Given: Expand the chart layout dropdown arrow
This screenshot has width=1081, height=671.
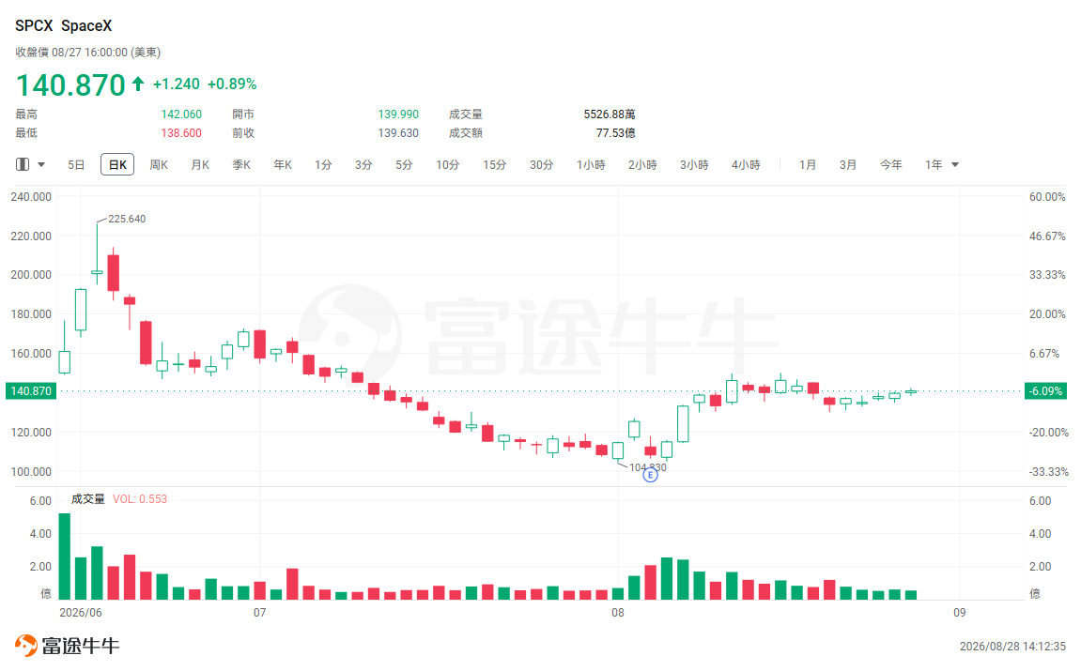Looking at the screenshot, I should pyautogui.click(x=41, y=164).
